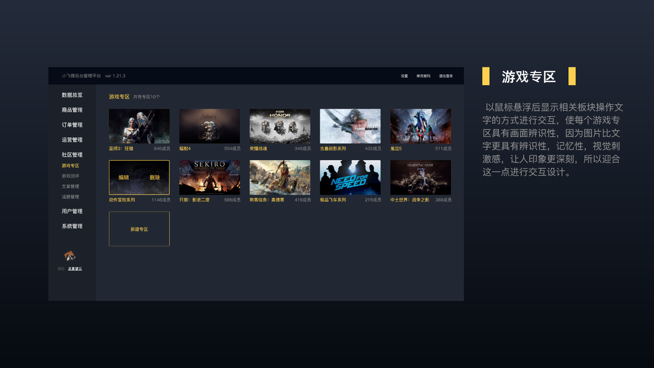Screen dimensions: 654x368
Task: Click the 只狼：影逝二度 title text
Action: pos(194,200)
